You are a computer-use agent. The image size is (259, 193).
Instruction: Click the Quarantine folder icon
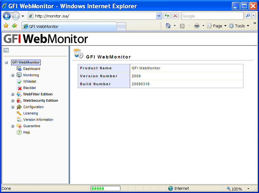coord(19,126)
